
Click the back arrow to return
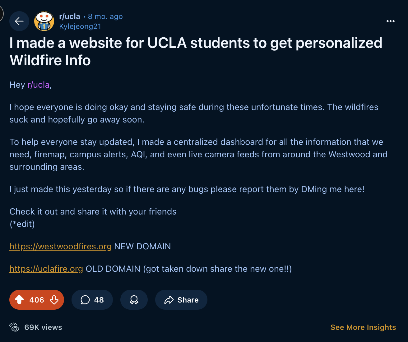[19, 21]
